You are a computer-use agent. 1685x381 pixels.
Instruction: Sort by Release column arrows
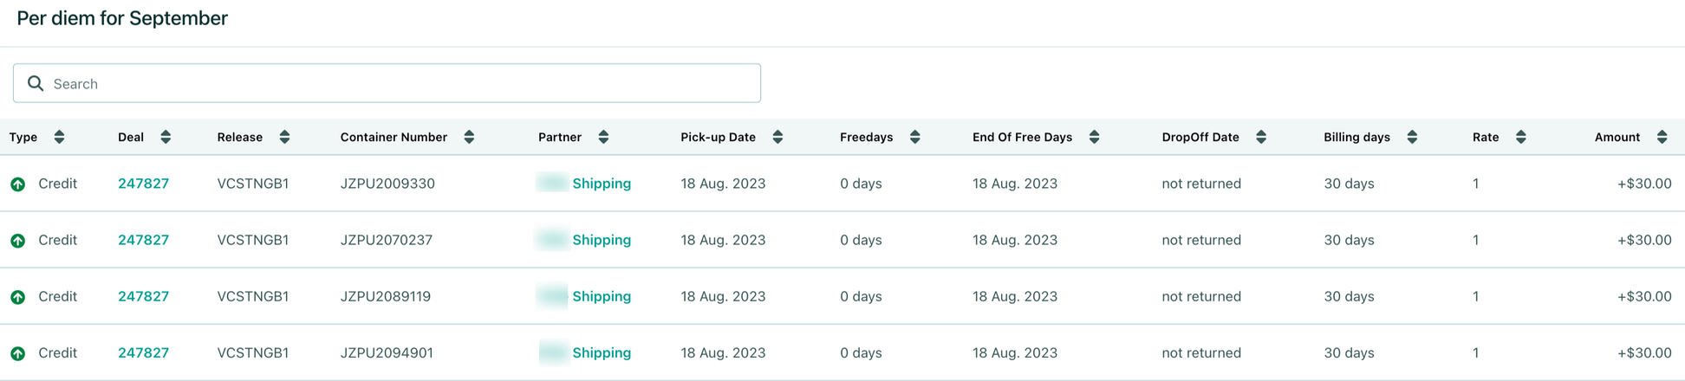[284, 137]
